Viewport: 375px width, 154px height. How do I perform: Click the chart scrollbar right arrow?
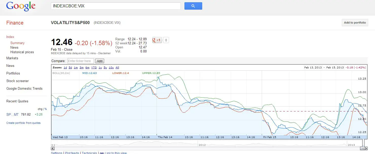click(x=366, y=148)
